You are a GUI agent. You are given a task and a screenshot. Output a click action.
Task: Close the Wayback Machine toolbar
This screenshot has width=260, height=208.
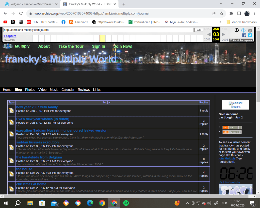point(250,30)
